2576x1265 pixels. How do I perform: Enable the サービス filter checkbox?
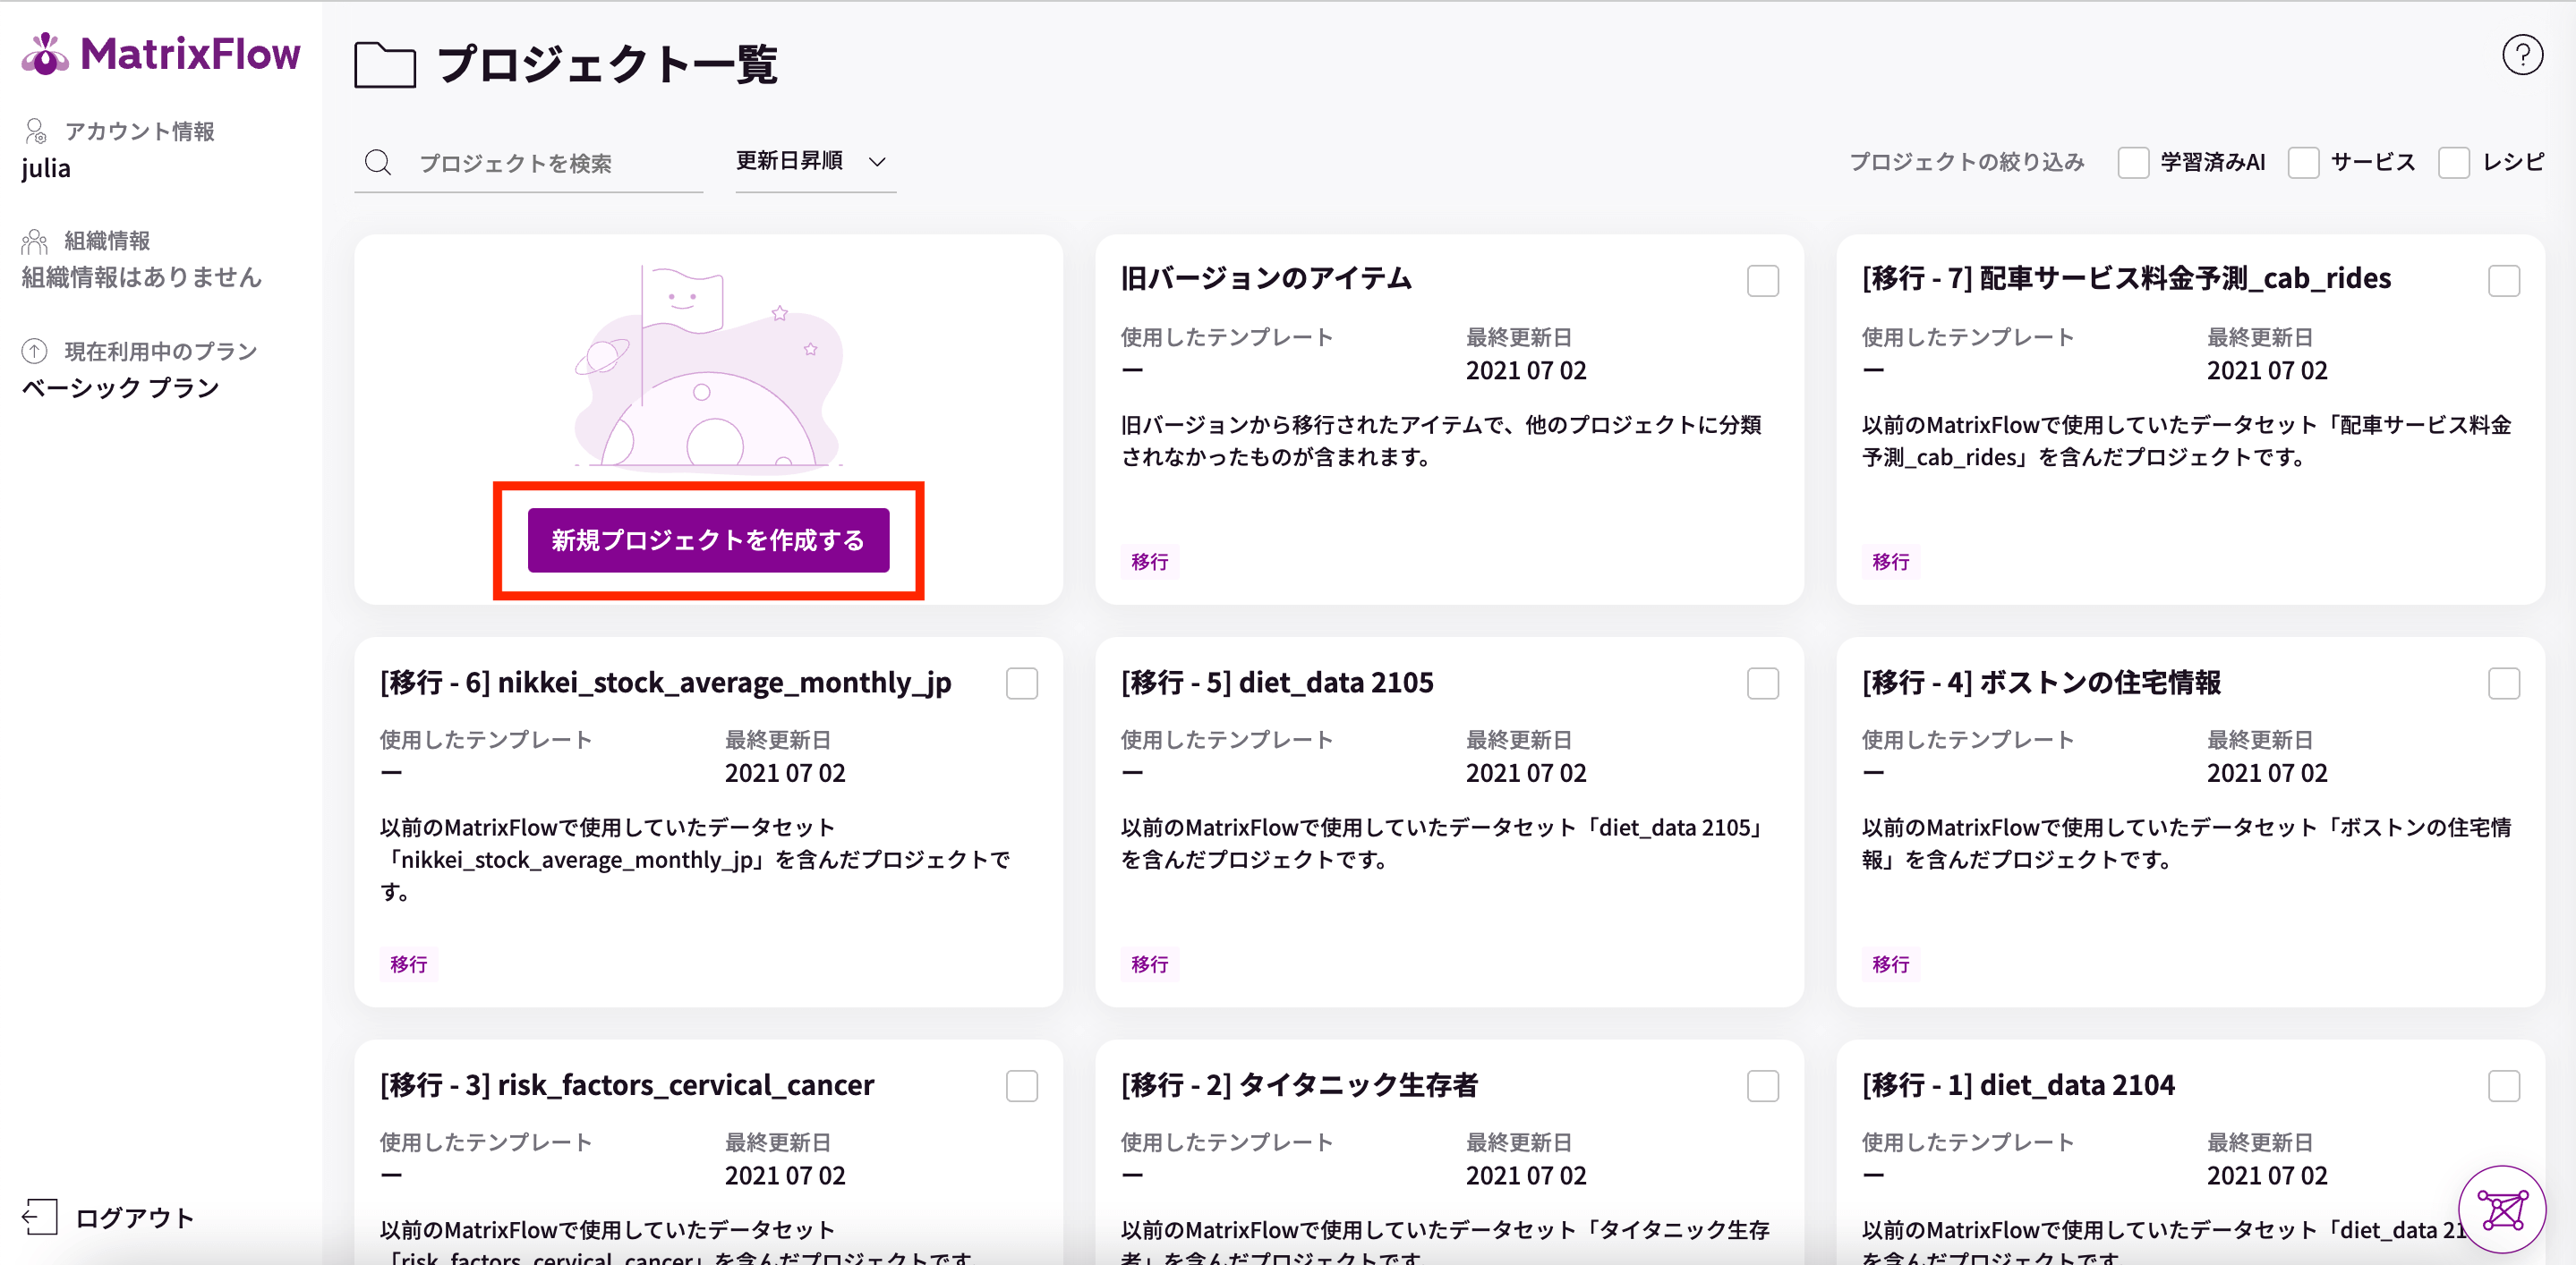[x=2303, y=162]
